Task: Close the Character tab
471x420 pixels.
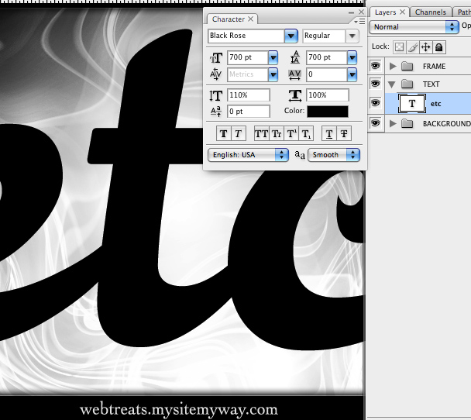Action: click(x=250, y=19)
